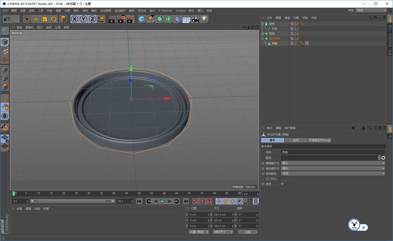Add a Light object
This screenshot has height=241, width=393.
click(204, 19)
